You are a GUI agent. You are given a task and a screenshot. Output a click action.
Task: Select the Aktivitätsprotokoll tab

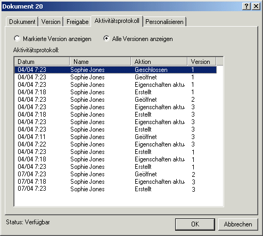[117, 21]
